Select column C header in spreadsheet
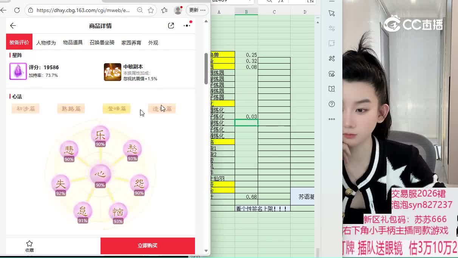This screenshot has width=458, height=258. coord(274,12)
